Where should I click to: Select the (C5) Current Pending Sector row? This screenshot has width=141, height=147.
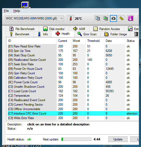[x=73, y=105]
